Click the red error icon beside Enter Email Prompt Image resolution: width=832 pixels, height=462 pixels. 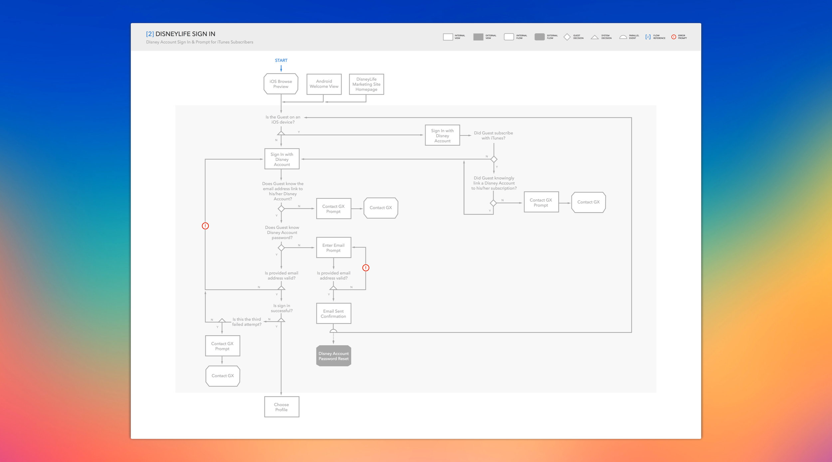point(366,268)
